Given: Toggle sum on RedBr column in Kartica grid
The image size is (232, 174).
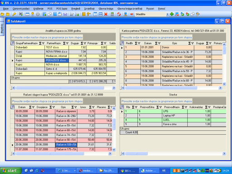Looking at the screenshot, I should [x=136, y=43].
